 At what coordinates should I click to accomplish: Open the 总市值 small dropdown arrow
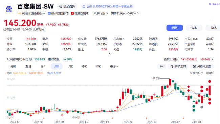click(124, 39)
